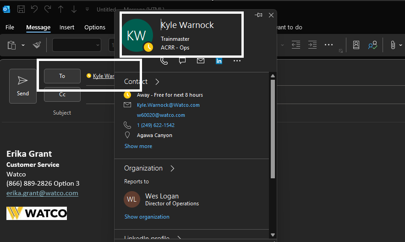The image size is (405, 242).
Task: Open the ribbon's more commands ellipsis
Action: [x=328, y=44]
